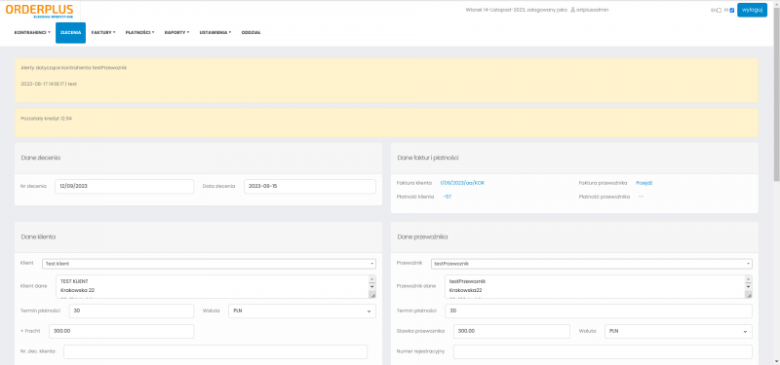Click the Przewoźnik dane textarea resize handle
Image resolution: width=780 pixels, height=365 pixels.
tap(749, 295)
